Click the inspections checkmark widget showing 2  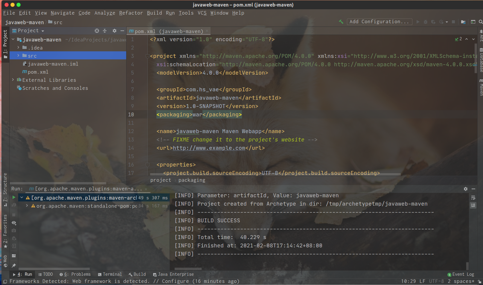pos(458,39)
